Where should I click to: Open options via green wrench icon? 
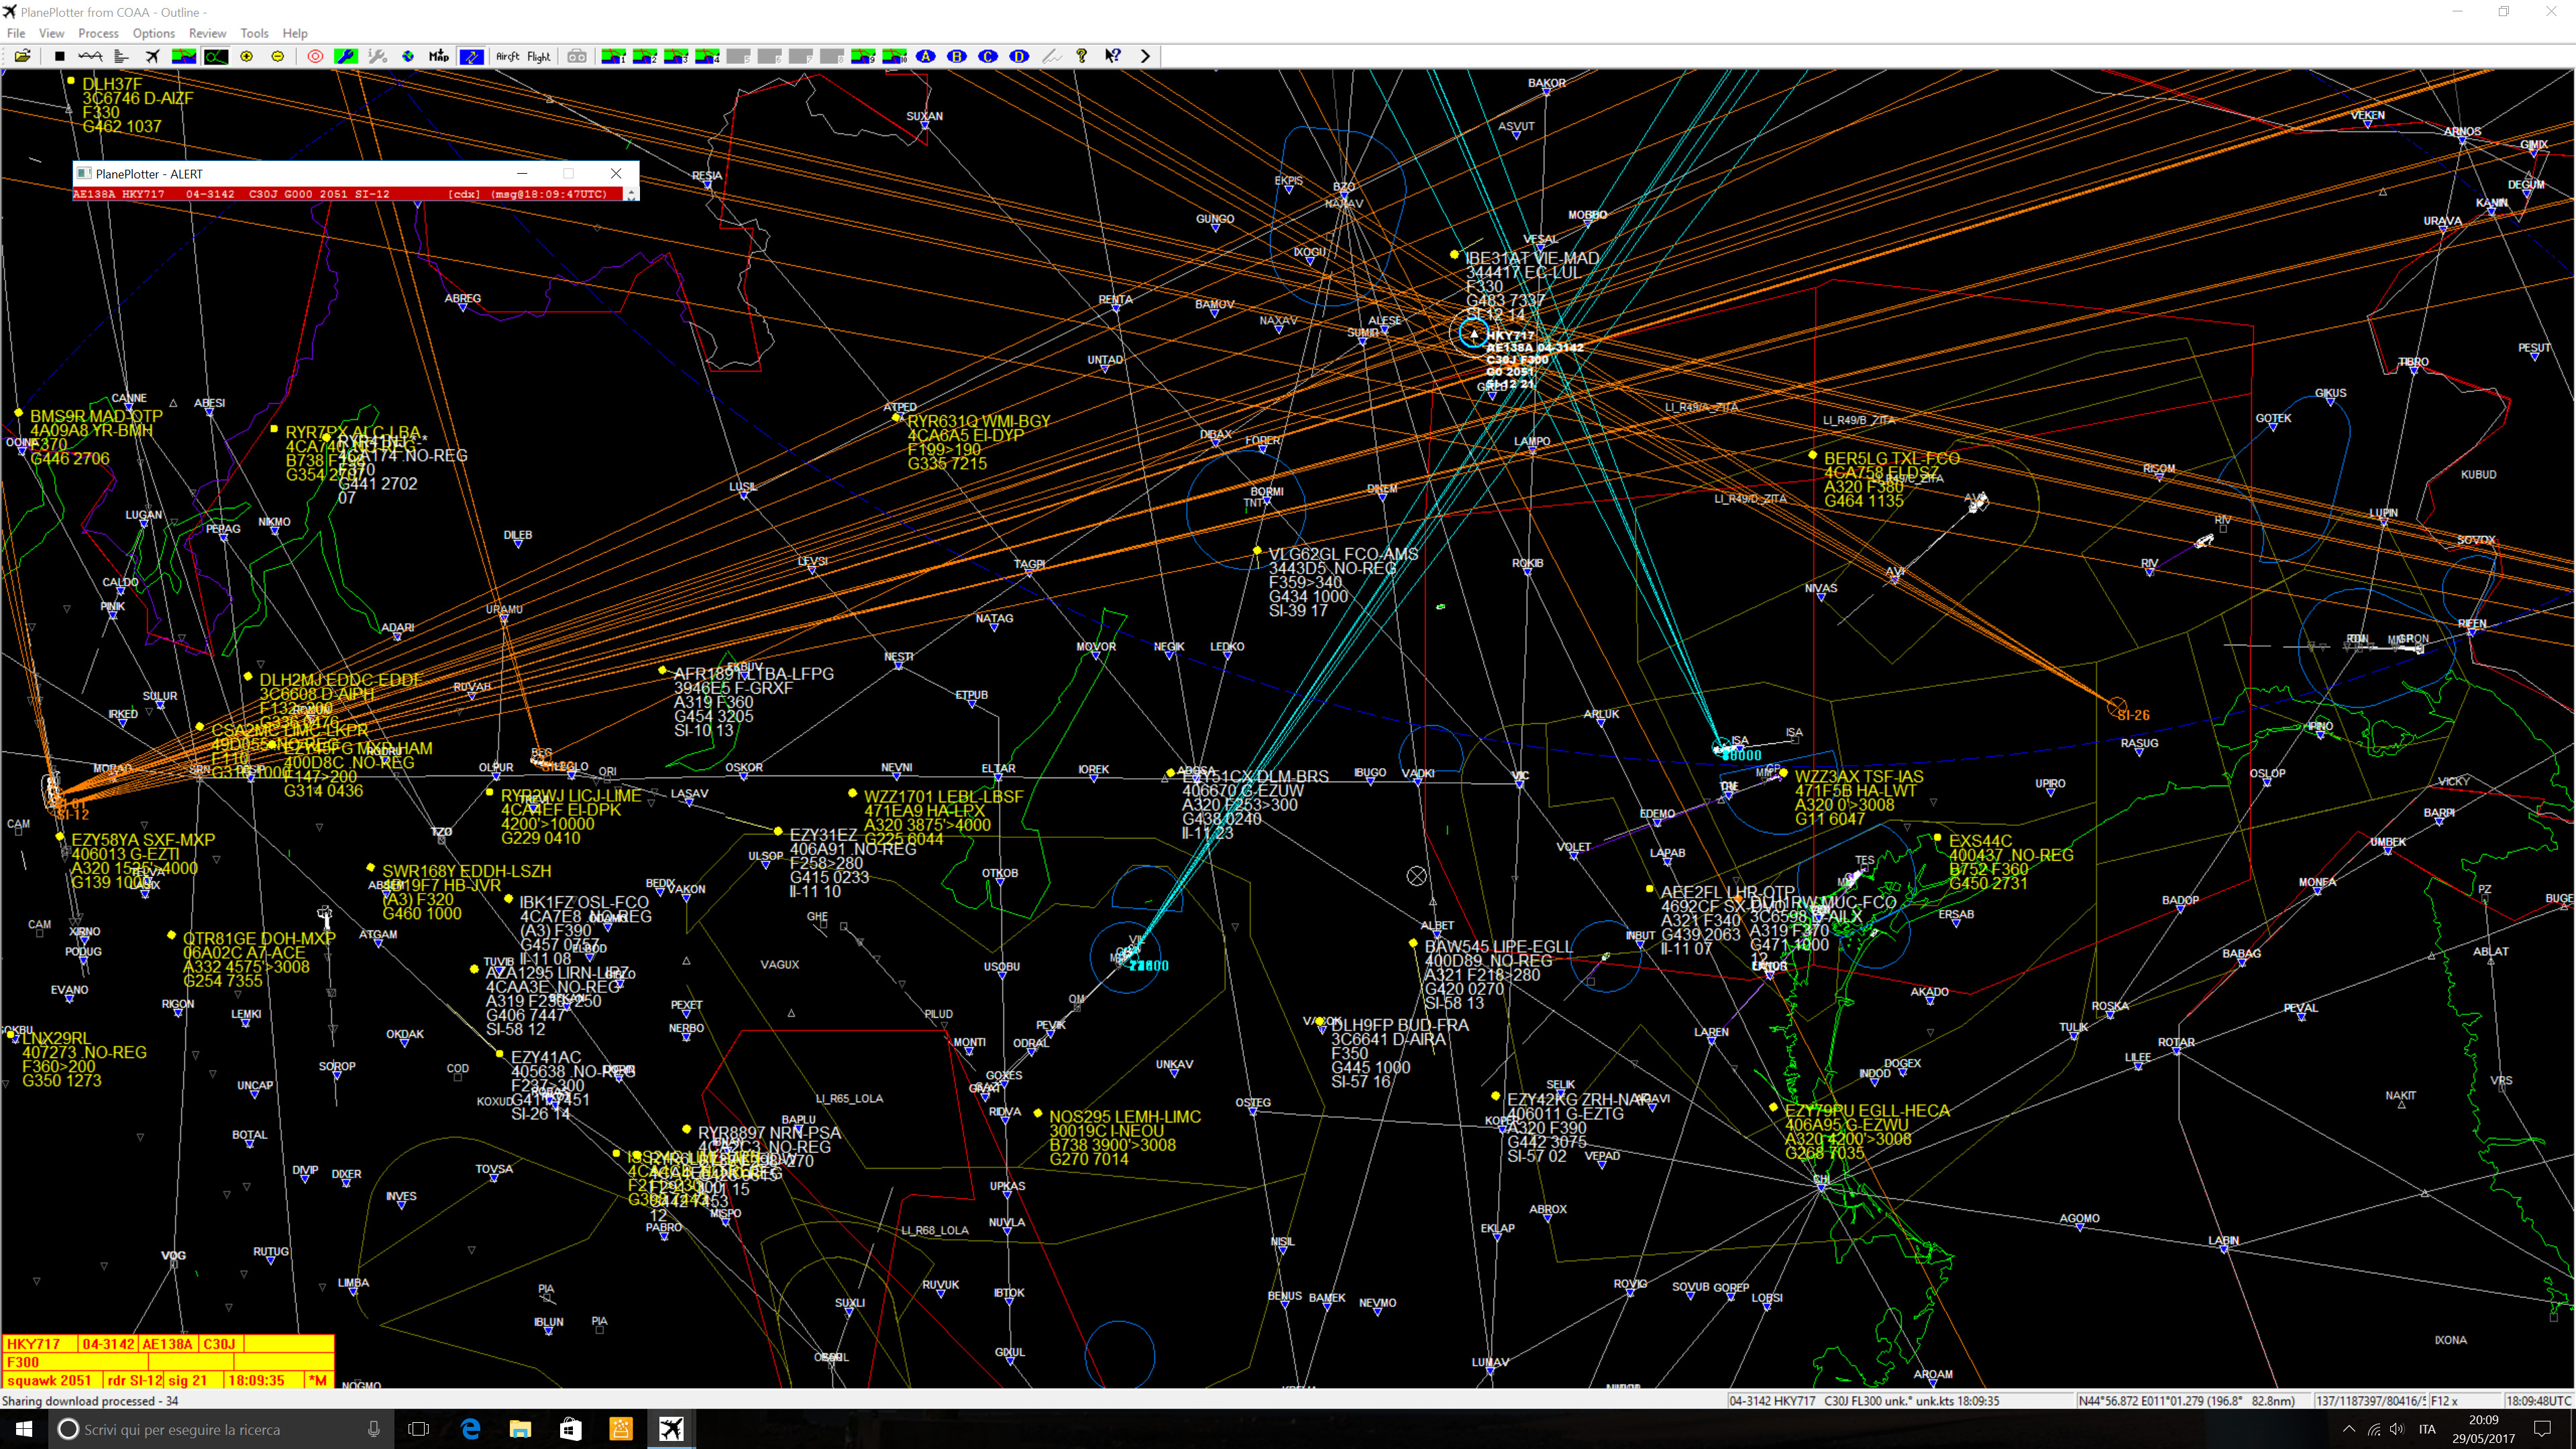346,56
